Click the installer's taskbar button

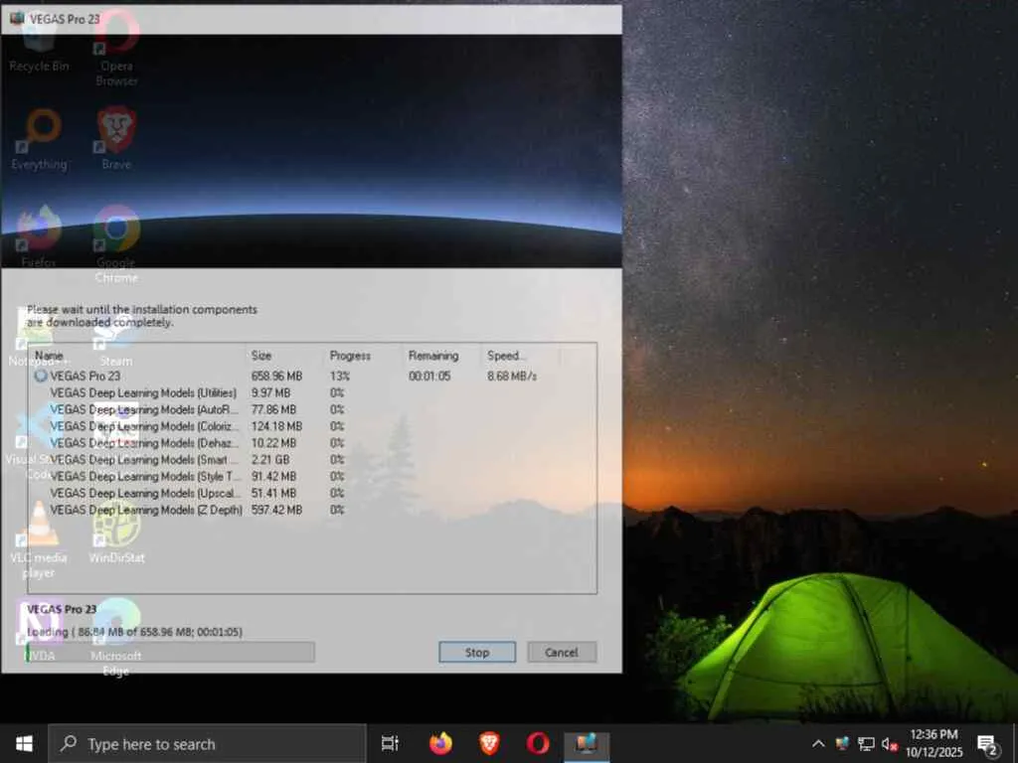[587, 743]
